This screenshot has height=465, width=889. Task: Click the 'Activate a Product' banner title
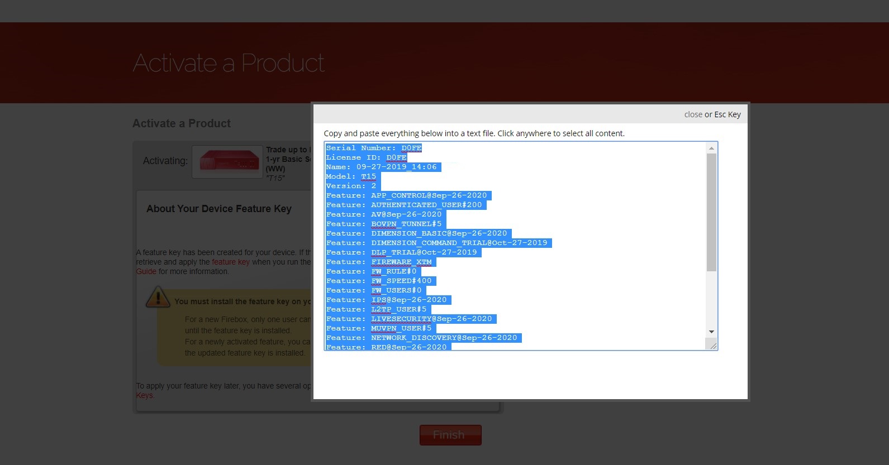coord(229,63)
